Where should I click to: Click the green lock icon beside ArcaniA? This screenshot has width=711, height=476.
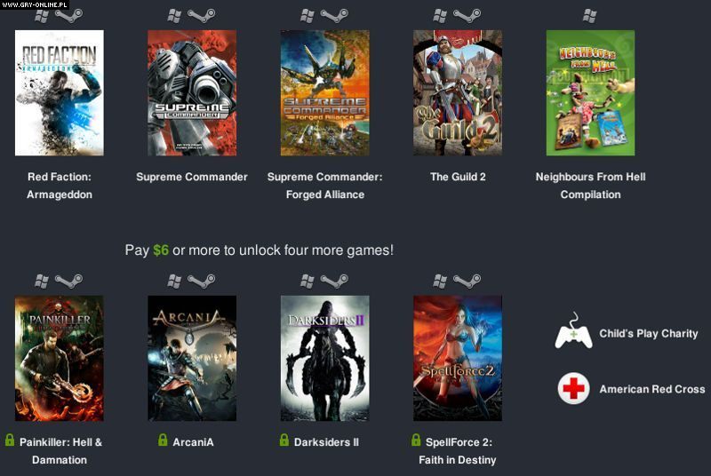coord(163,440)
